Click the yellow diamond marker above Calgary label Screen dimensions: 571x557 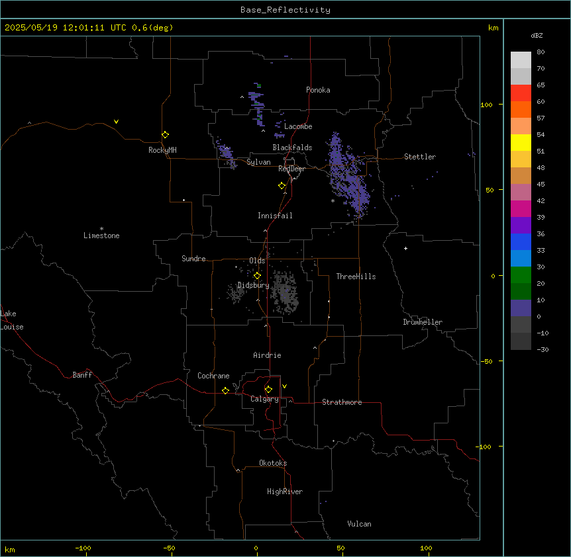pos(268,390)
